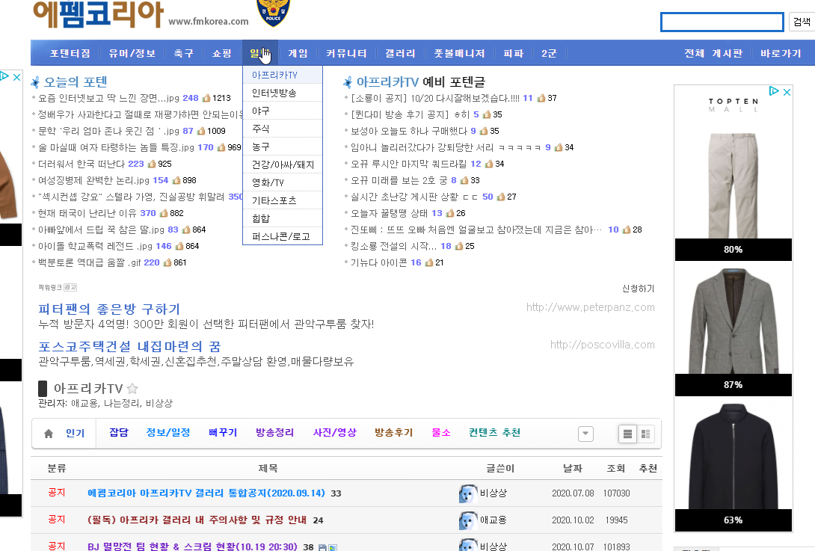Click 신청하기 link

point(639,289)
